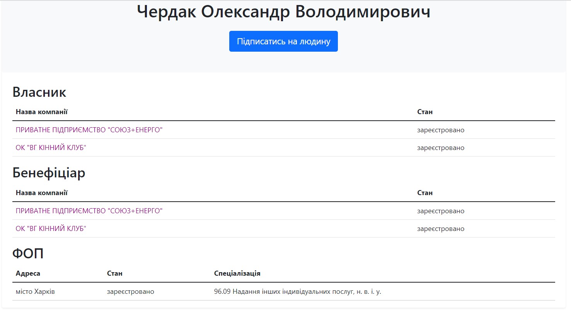Click "Стан" column header in Бенефіціар table
Screen dimensions: 571x315
point(424,193)
